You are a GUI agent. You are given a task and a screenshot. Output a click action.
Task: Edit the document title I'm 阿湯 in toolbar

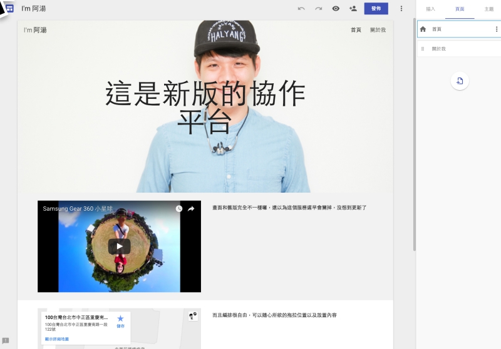[34, 9]
